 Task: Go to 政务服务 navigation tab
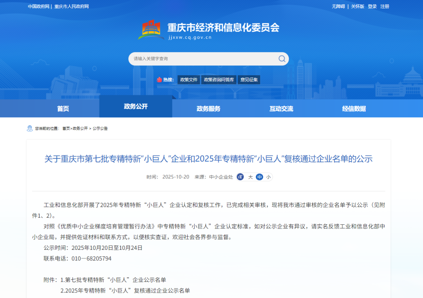click(x=208, y=109)
